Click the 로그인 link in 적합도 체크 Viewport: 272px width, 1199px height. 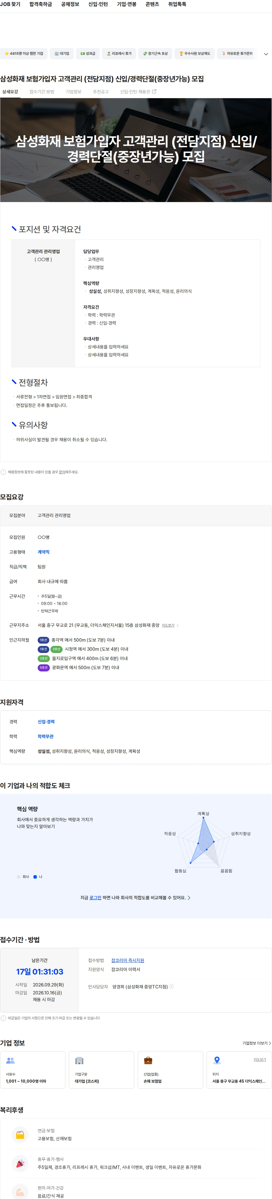[95, 897]
